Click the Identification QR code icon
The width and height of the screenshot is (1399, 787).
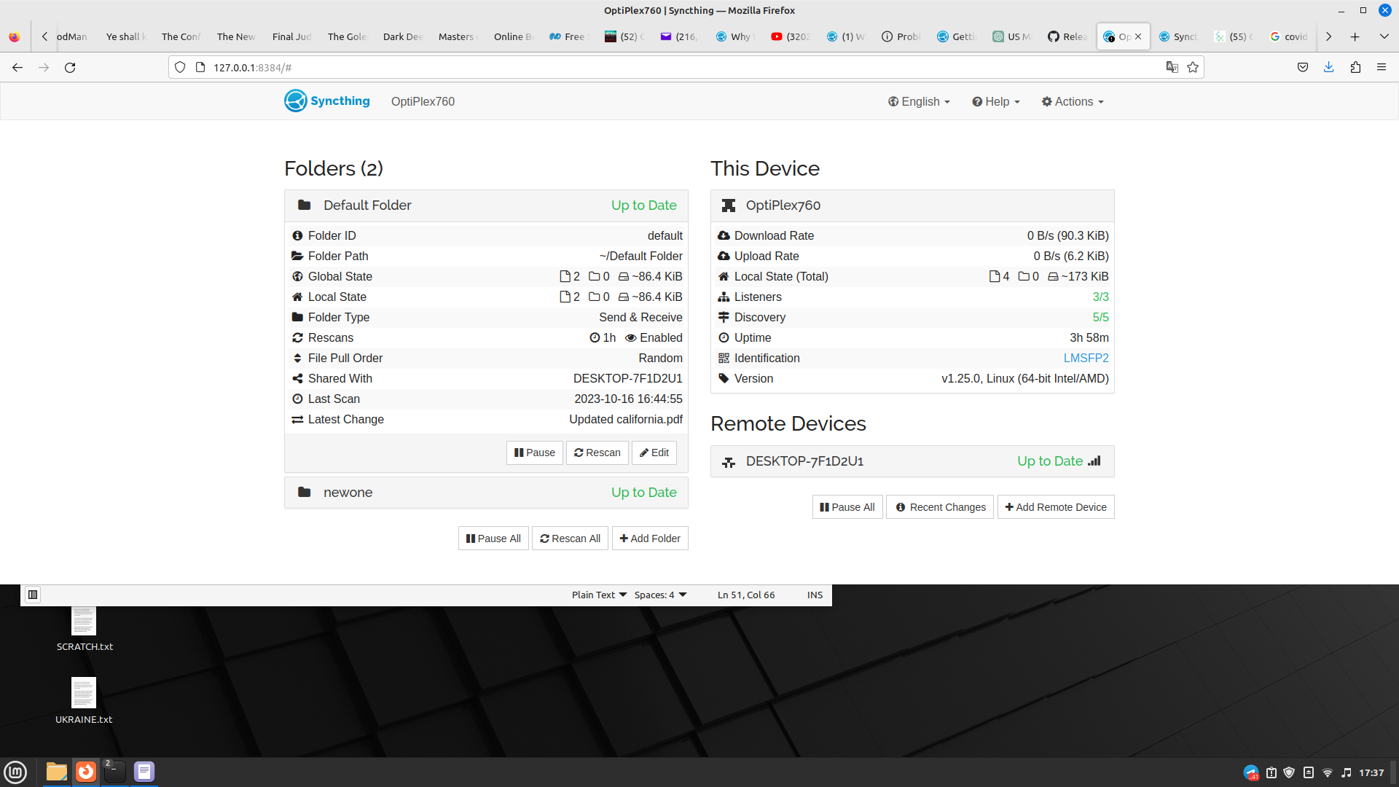(724, 358)
